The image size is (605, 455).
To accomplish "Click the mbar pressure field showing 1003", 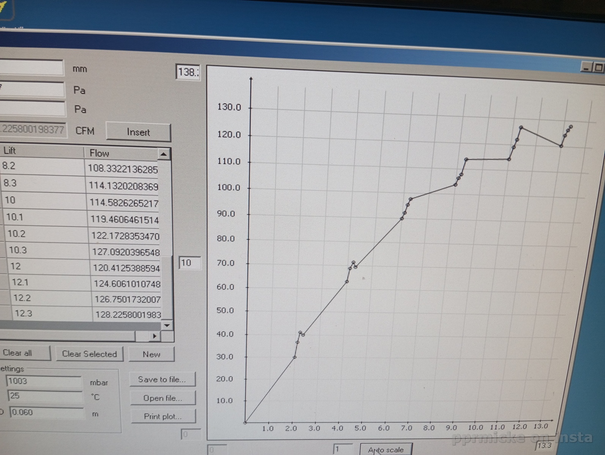I will [44, 381].
